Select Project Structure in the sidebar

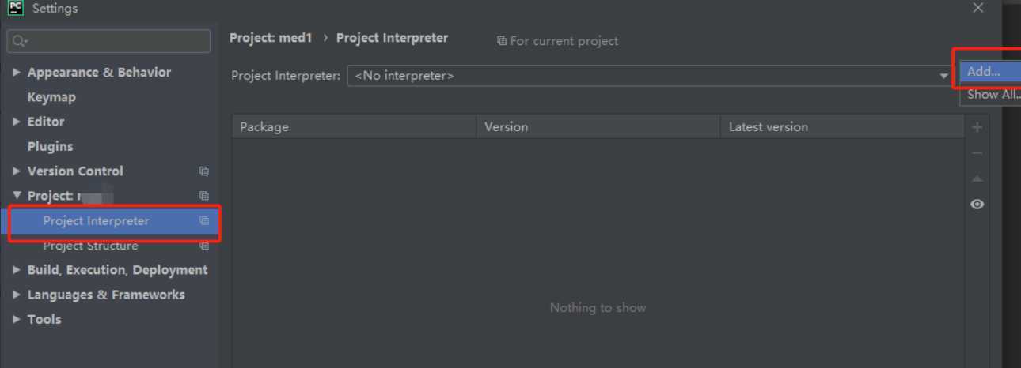pos(90,246)
